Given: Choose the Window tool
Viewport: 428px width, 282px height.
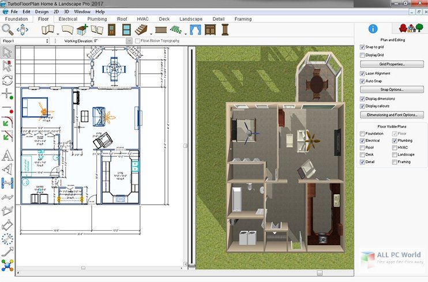Looking at the screenshot, I should [126, 30].
